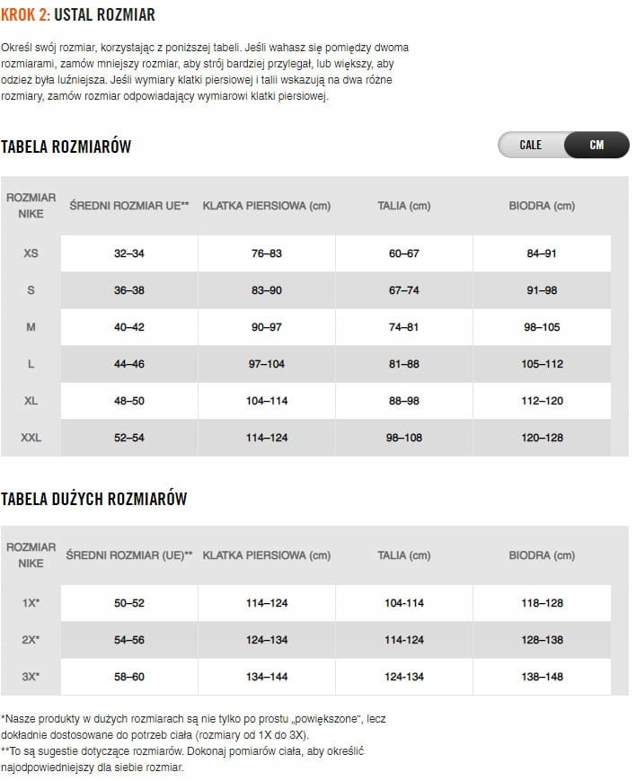The width and height of the screenshot is (636, 781).
Task: Switch units to CALE (inches)
Action: click(531, 145)
